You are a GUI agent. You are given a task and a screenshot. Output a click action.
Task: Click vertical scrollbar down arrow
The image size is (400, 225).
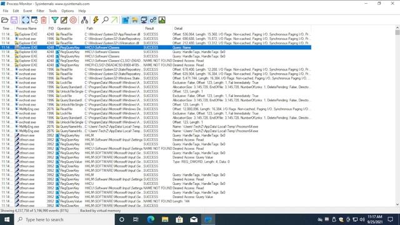tap(397, 204)
